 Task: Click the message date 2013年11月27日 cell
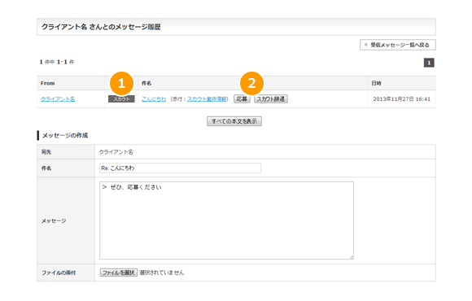coord(401,99)
